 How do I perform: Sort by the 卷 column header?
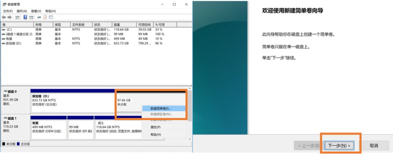(x=17, y=25)
